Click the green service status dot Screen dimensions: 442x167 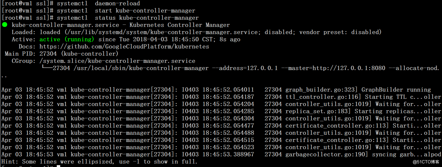(x=5, y=25)
